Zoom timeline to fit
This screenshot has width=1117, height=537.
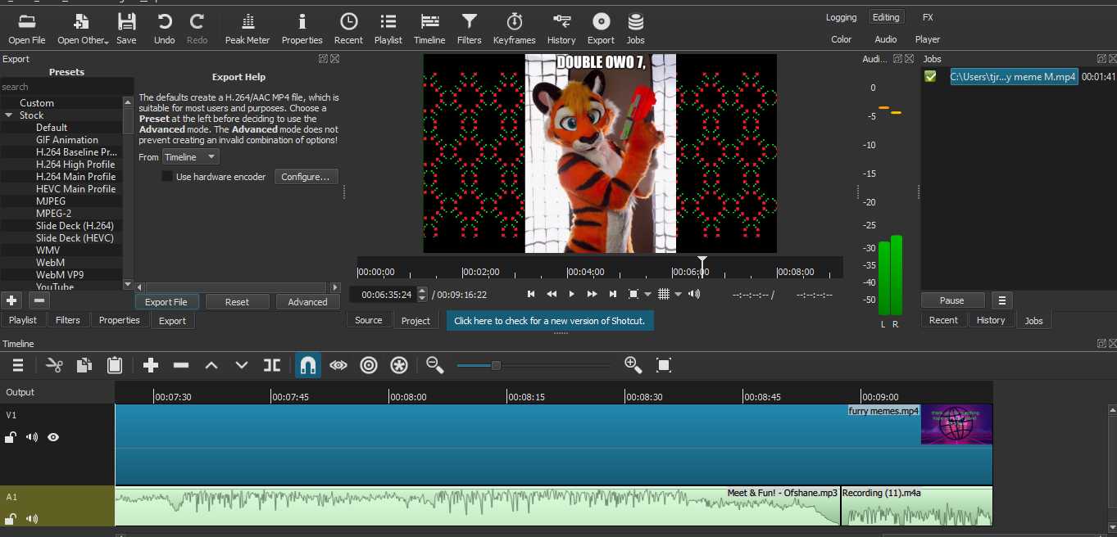(664, 366)
